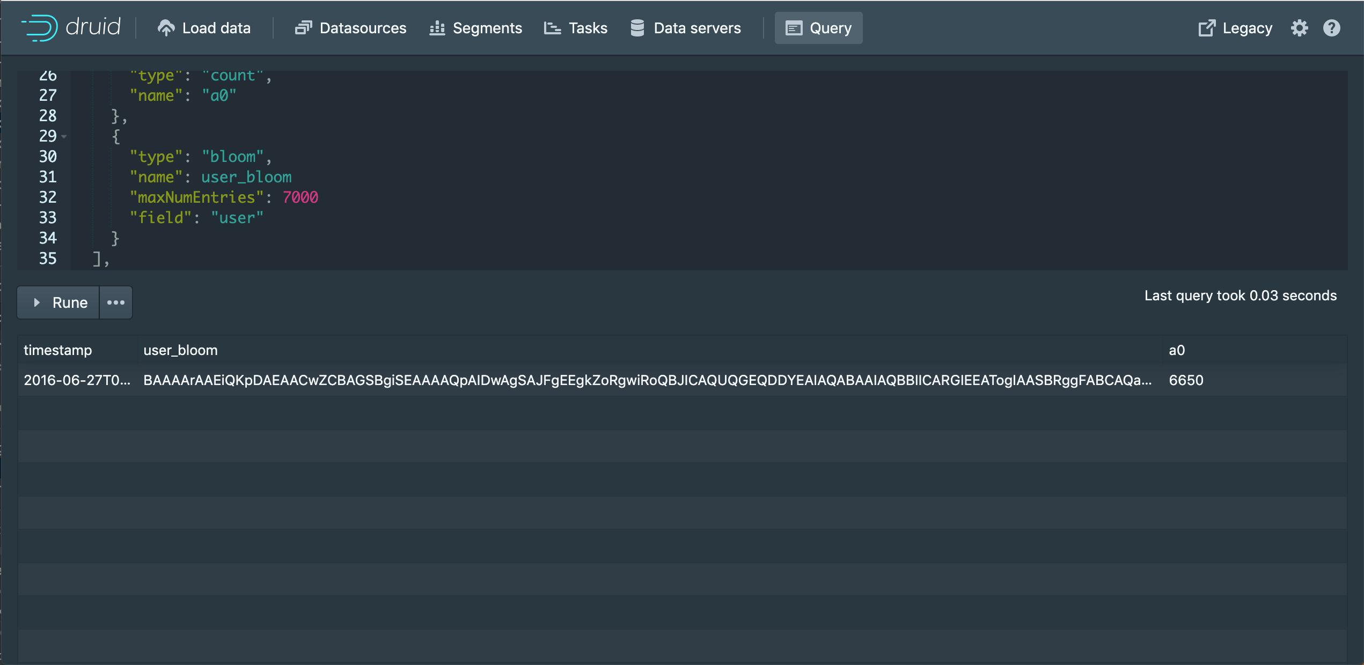This screenshot has width=1364, height=665.
Task: Click the a0 column header
Action: [1176, 350]
